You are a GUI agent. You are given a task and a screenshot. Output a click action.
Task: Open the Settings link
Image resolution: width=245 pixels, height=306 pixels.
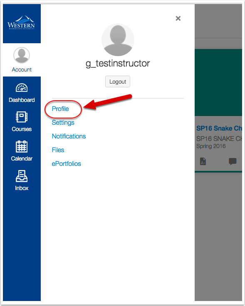tap(63, 123)
